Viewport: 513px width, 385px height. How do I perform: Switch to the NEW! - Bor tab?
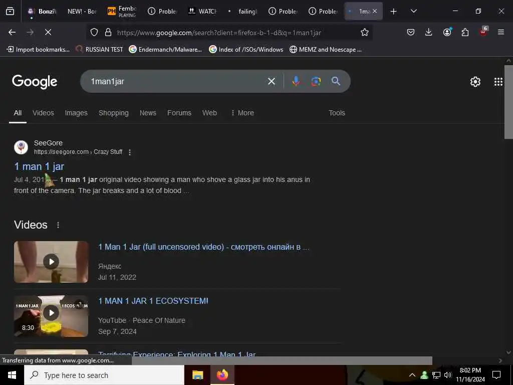point(82,12)
